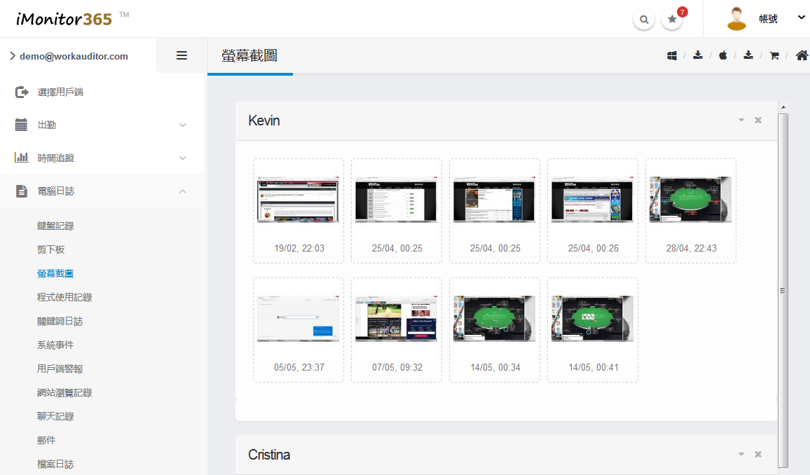Select 網站瀏覽記錄 from sidebar
The image size is (810, 475).
click(x=64, y=392)
